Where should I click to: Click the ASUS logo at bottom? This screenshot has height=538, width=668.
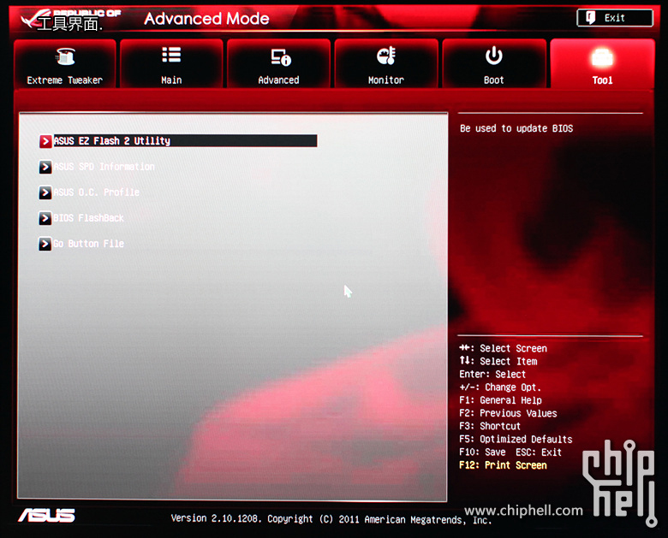click(x=47, y=515)
